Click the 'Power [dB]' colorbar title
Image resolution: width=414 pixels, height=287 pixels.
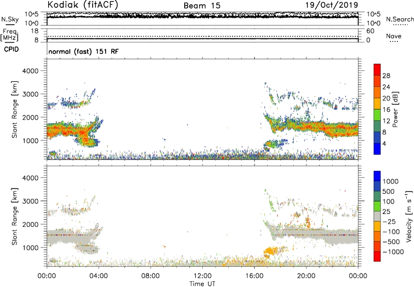point(395,109)
